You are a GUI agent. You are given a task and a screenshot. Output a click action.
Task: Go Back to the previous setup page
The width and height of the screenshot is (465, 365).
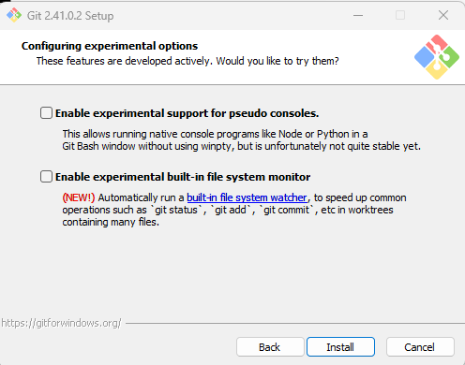(x=270, y=347)
